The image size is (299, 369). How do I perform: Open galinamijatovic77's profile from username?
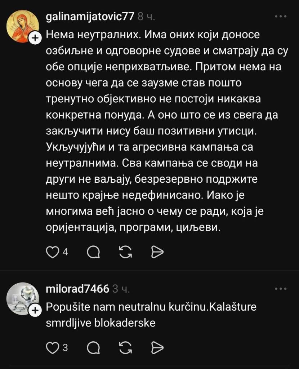(90, 17)
